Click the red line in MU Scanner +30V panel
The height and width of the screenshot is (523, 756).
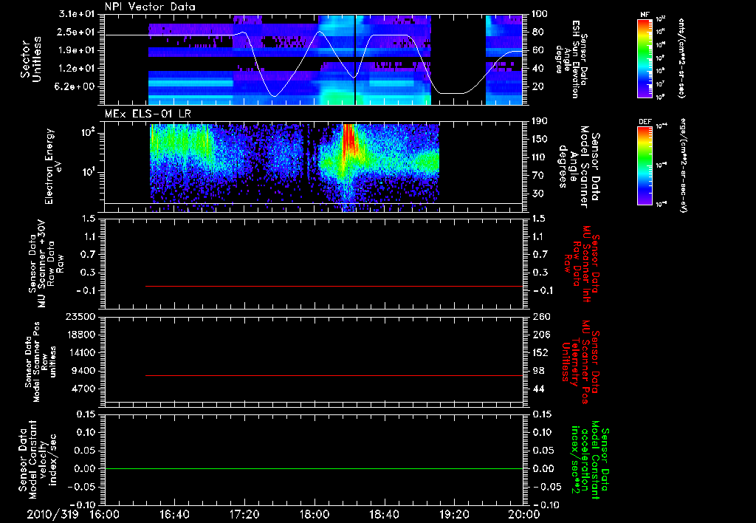pos(334,286)
